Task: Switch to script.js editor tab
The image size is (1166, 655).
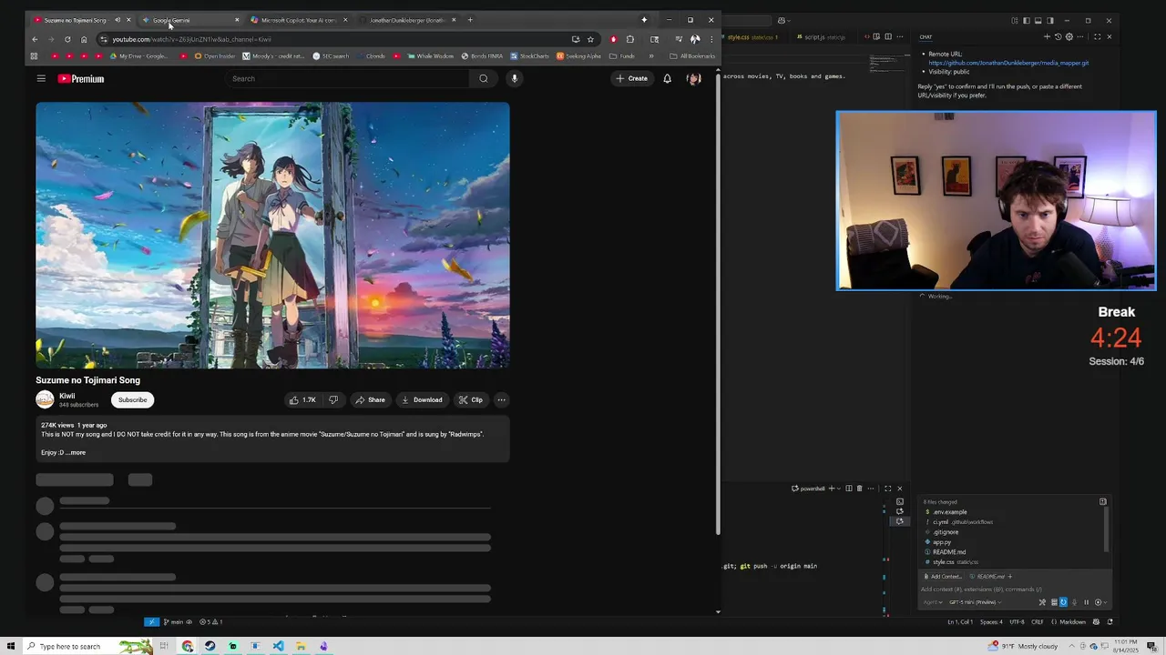Action: pos(821,37)
